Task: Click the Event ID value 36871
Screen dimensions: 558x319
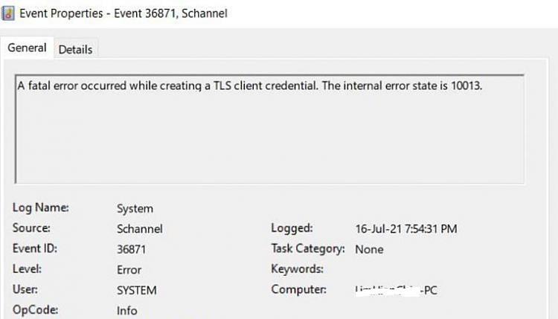Action: pyautogui.click(x=132, y=249)
